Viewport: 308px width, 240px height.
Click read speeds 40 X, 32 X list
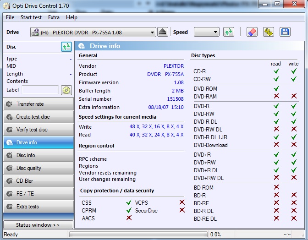(156, 135)
